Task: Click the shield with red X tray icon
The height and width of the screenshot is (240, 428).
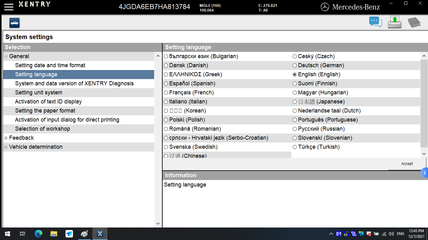Action: 369,234
